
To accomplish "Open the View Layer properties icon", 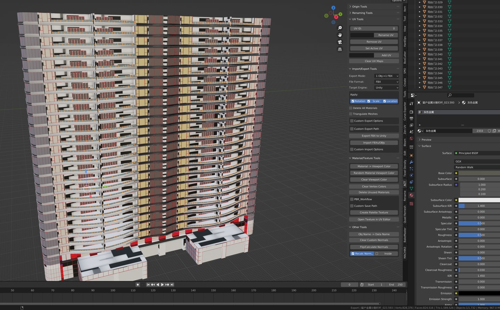I will pos(411,125).
